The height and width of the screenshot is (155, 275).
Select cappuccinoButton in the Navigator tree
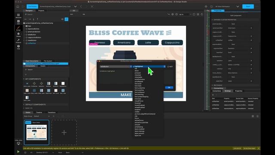coord(34,37)
